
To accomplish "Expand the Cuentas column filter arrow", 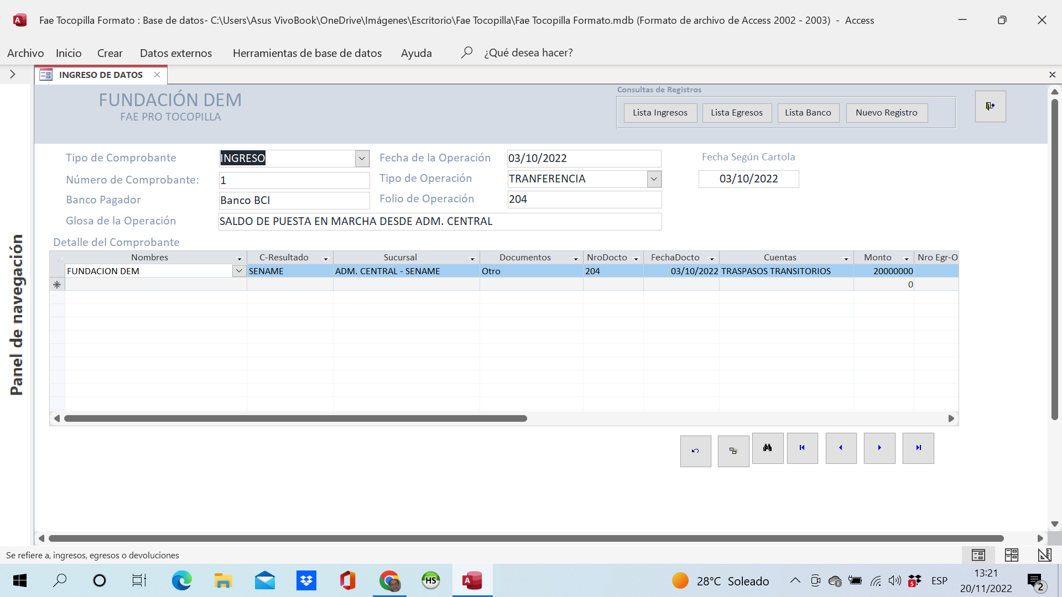I will pos(846,258).
